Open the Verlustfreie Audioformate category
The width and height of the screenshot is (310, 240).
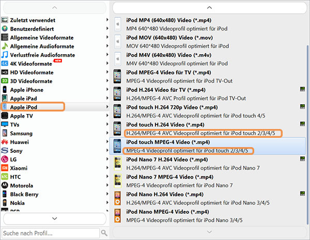(x=55, y=55)
